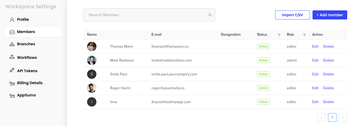Click the Import CSV button
Screen dimensions: 363x126
click(292, 15)
